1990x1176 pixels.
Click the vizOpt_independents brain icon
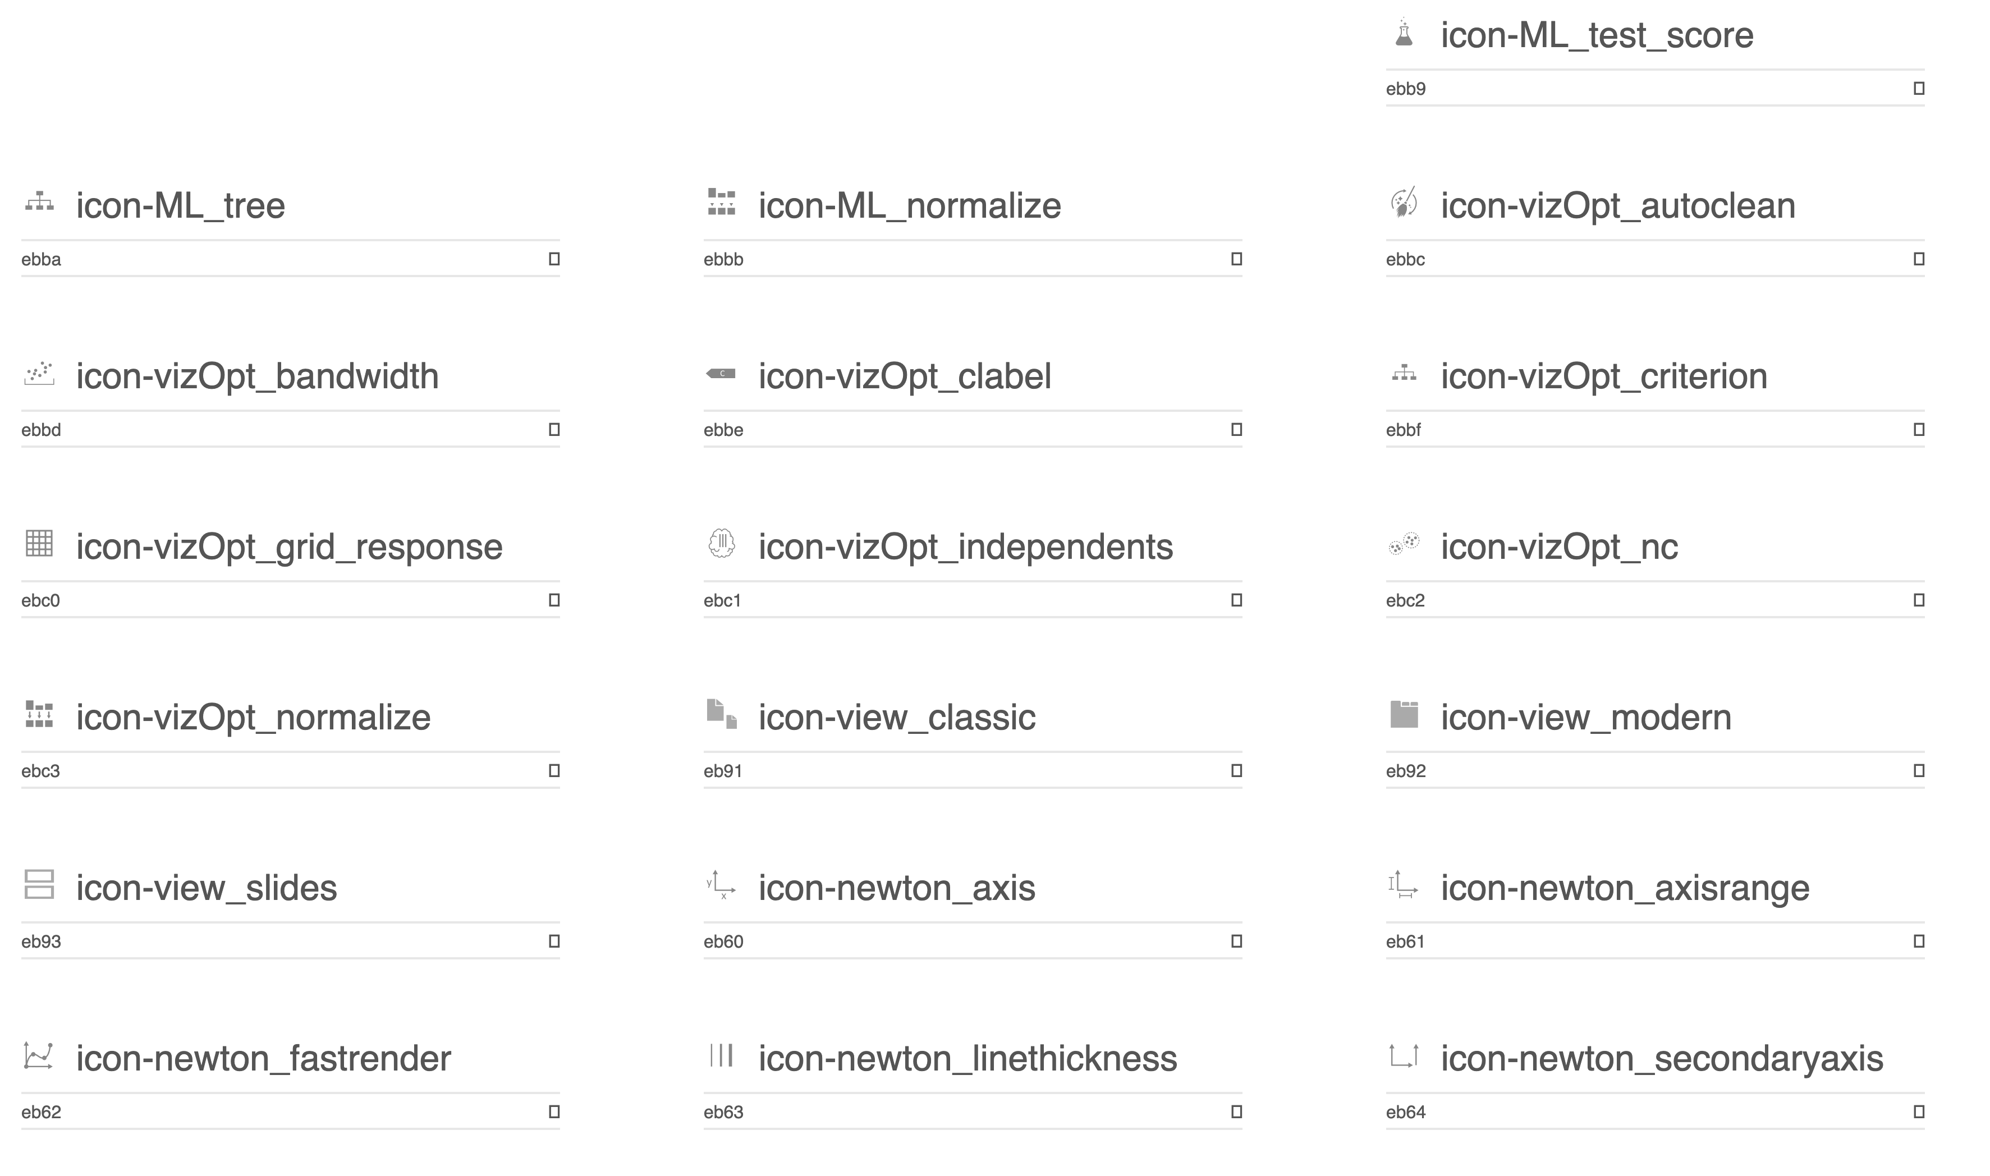pos(721,544)
